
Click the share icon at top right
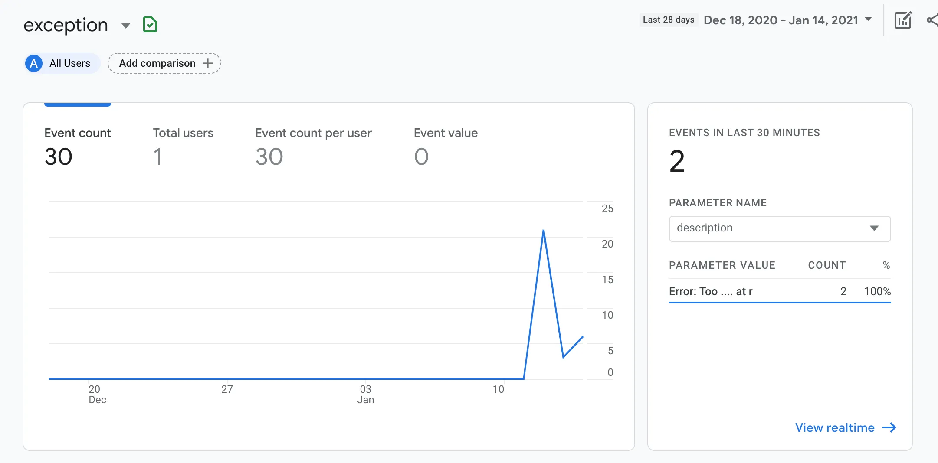tap(932, 20)
